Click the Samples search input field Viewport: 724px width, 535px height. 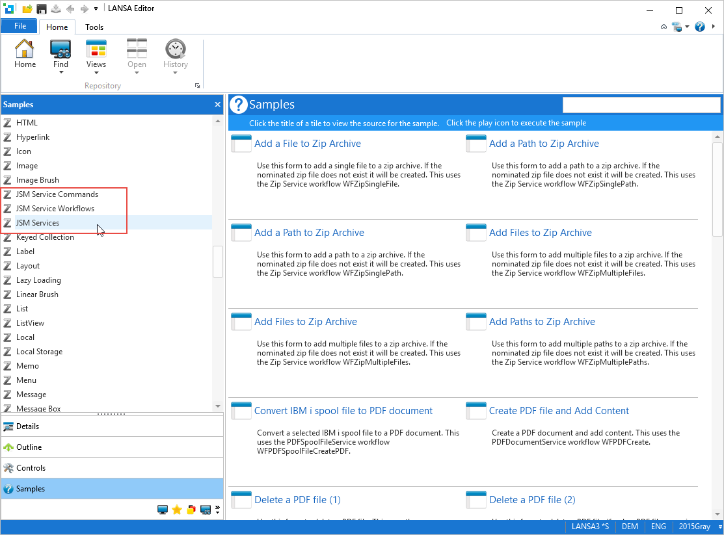641,105
